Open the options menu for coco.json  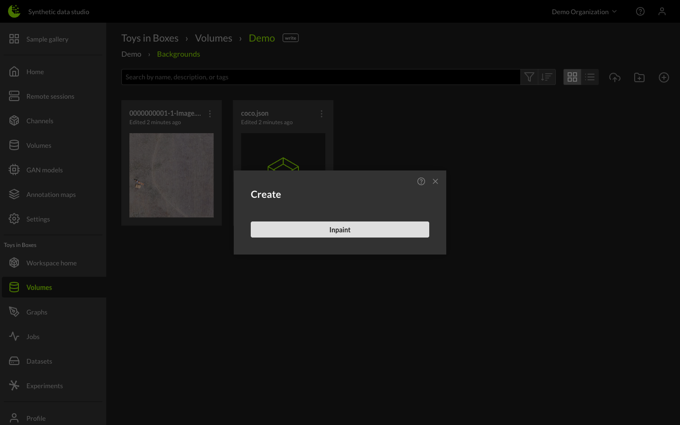coord(322,114)
